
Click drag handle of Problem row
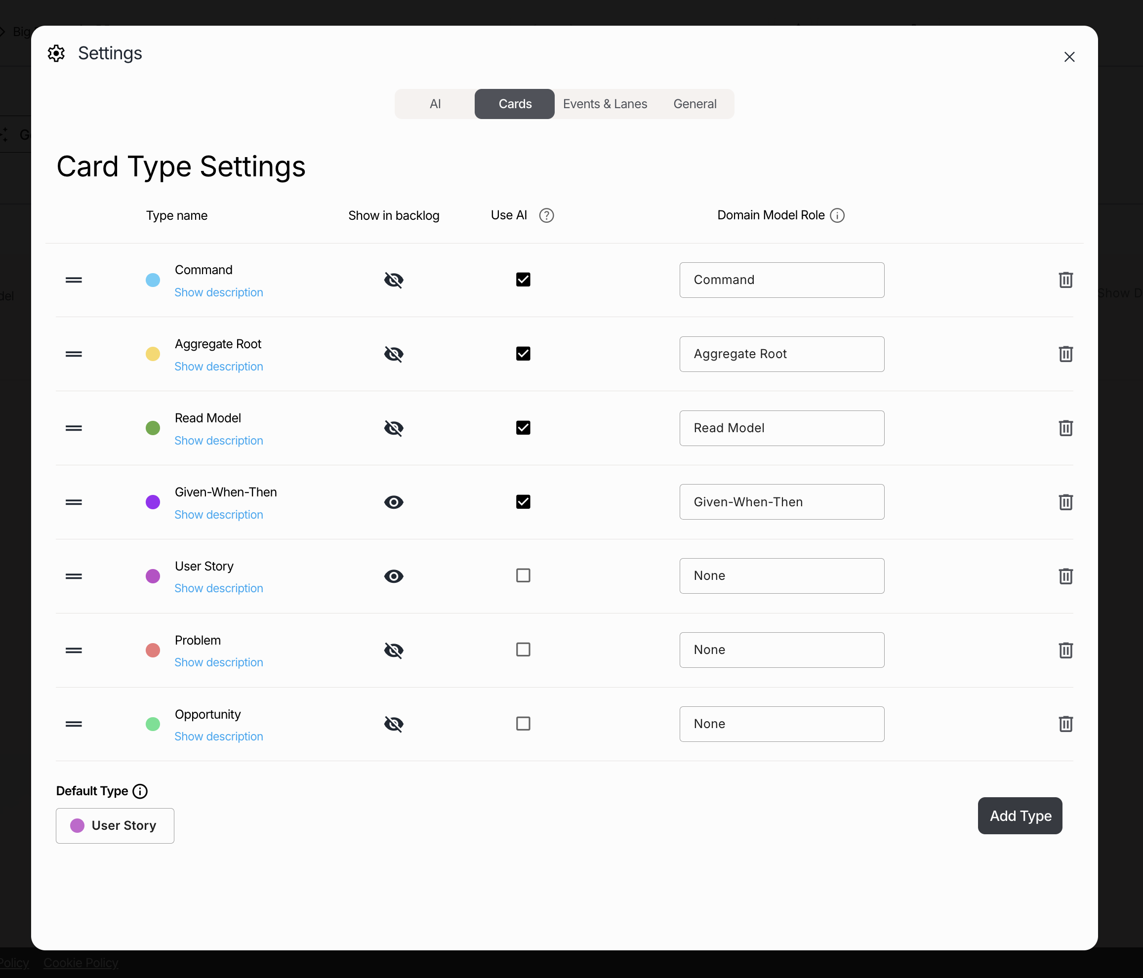74,651
